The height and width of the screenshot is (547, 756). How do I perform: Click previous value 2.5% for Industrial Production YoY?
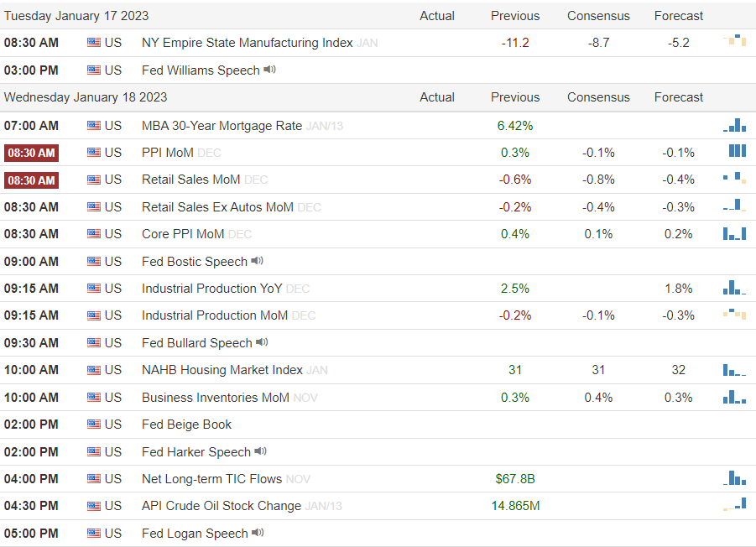pos(515,289)
